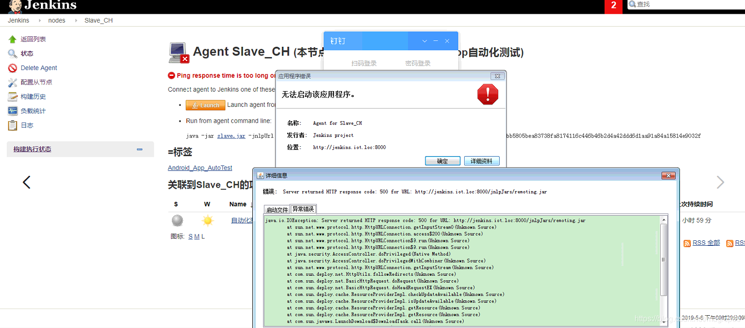745x328 pixels.
Task: Open the notification badge showing 2
Action: pos(613,6)
